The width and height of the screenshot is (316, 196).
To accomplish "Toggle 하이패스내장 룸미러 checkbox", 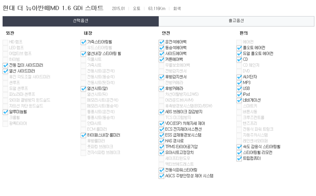I will (83, 136).
